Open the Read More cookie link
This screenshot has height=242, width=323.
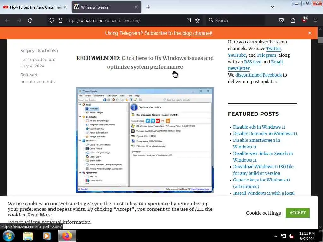point(39,215)
